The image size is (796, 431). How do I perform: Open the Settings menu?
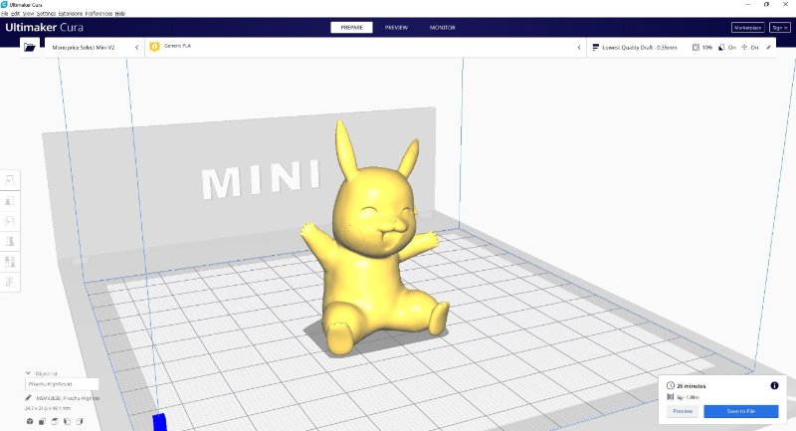click(46, 14)
